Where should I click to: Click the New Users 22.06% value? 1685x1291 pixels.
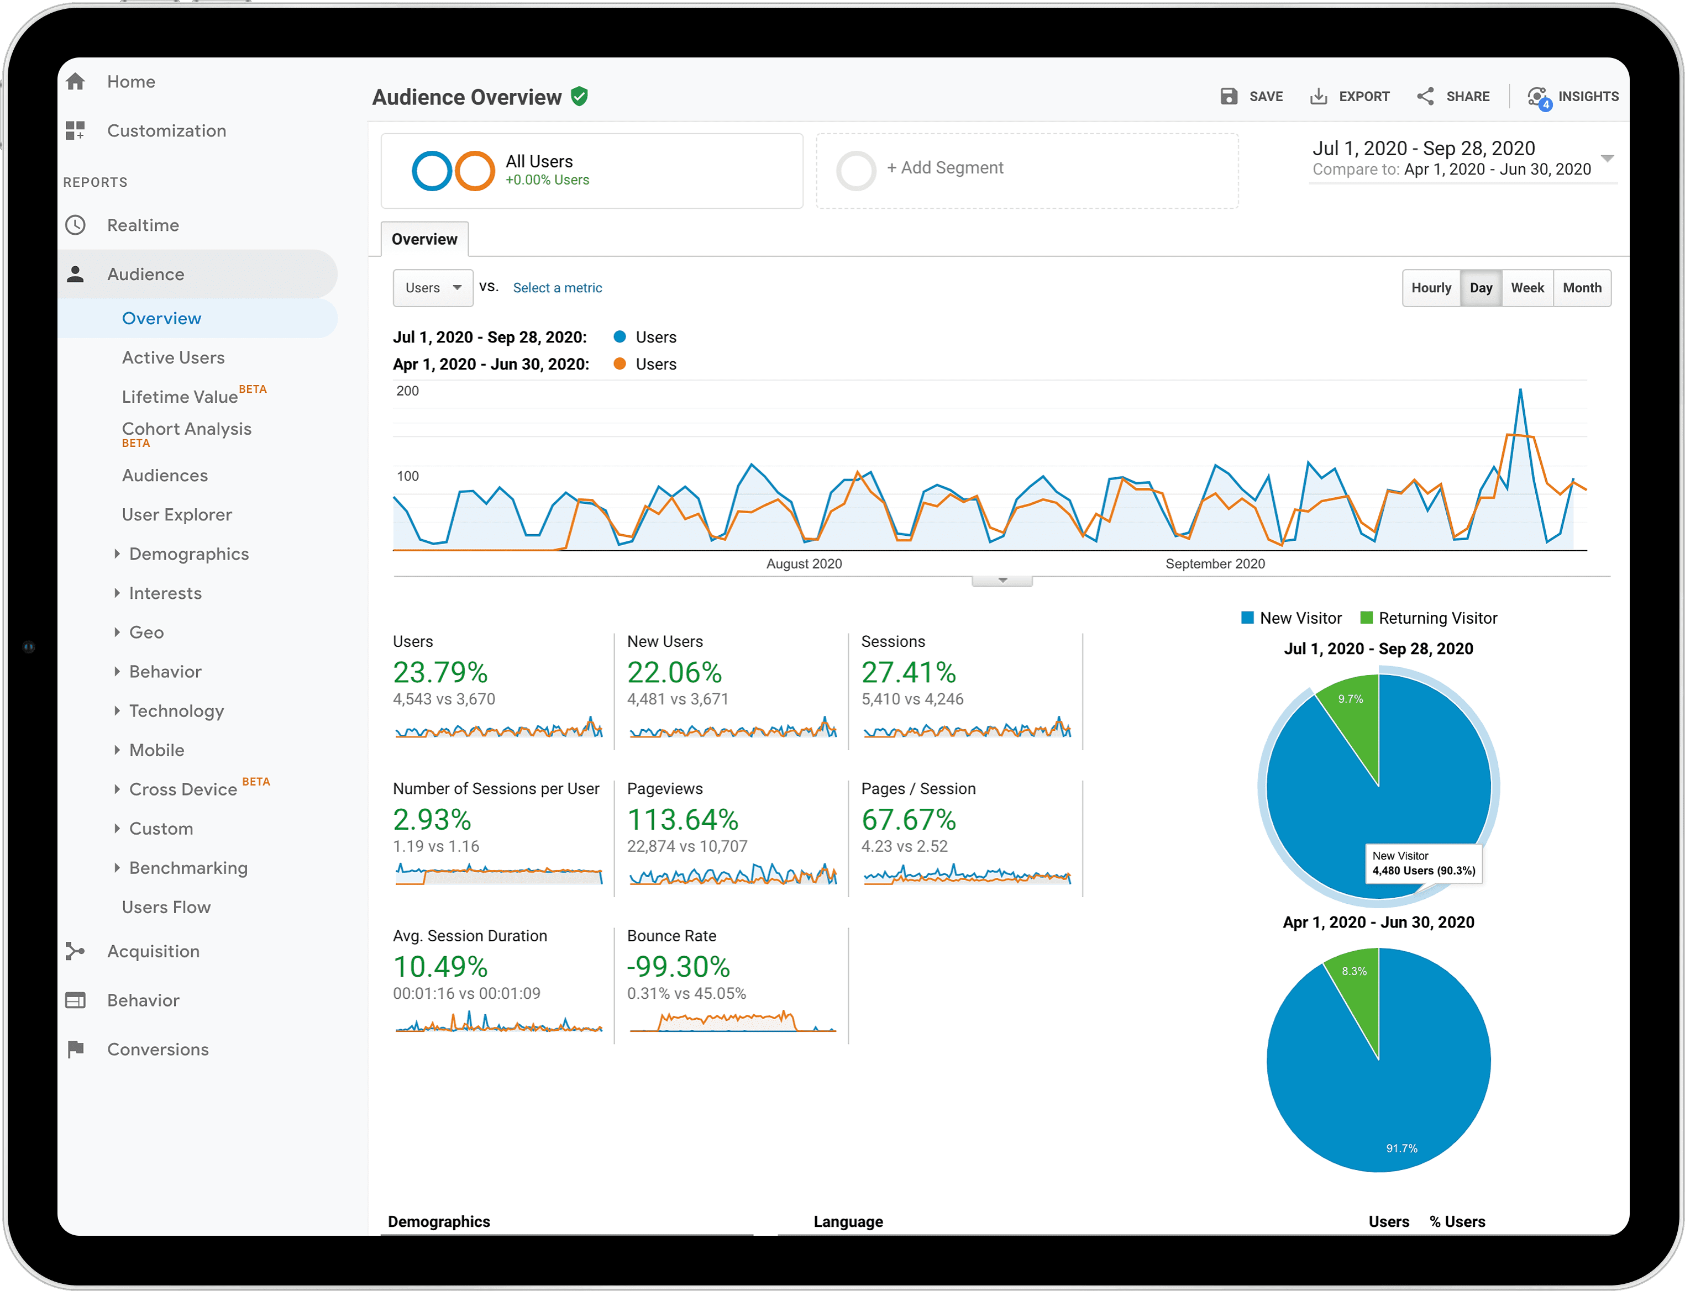click(675, 672)
